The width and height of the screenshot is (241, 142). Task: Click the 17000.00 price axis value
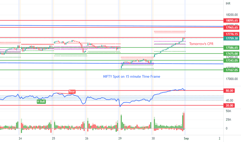(232, 79)
